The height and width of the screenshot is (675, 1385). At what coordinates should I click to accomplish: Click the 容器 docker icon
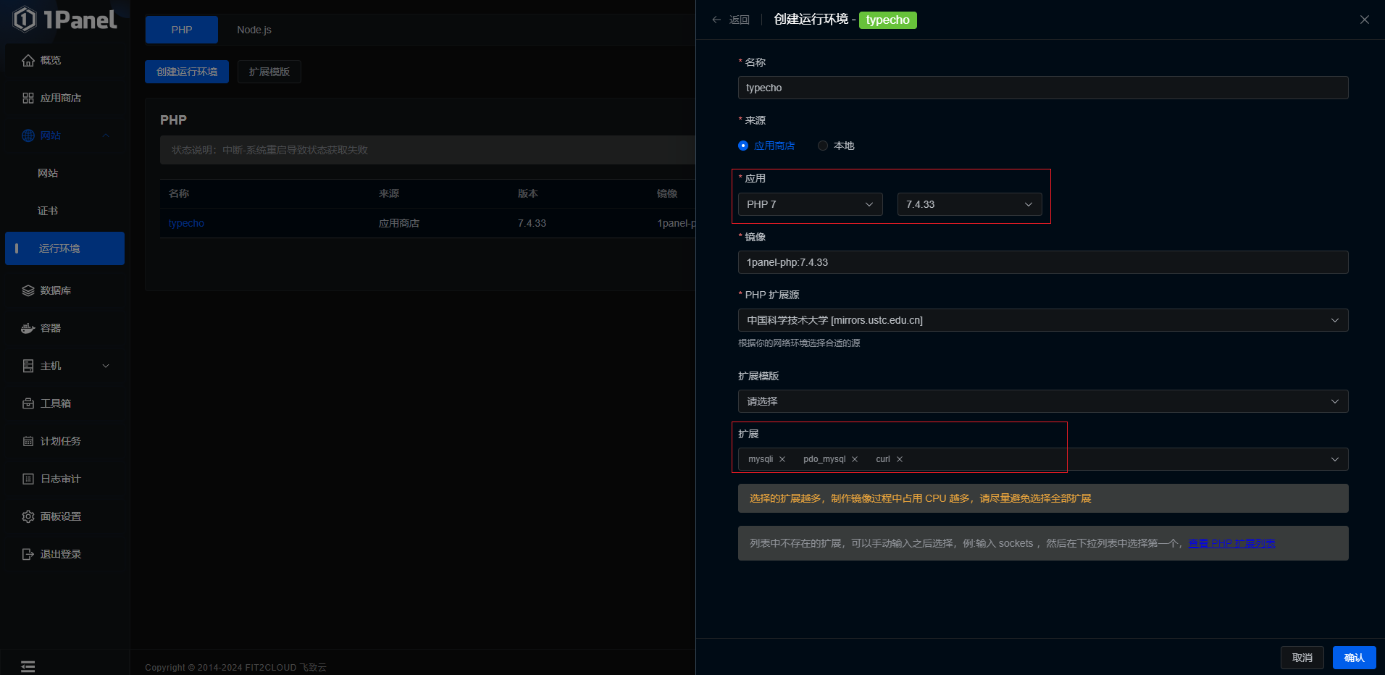[x=28, y=328]
